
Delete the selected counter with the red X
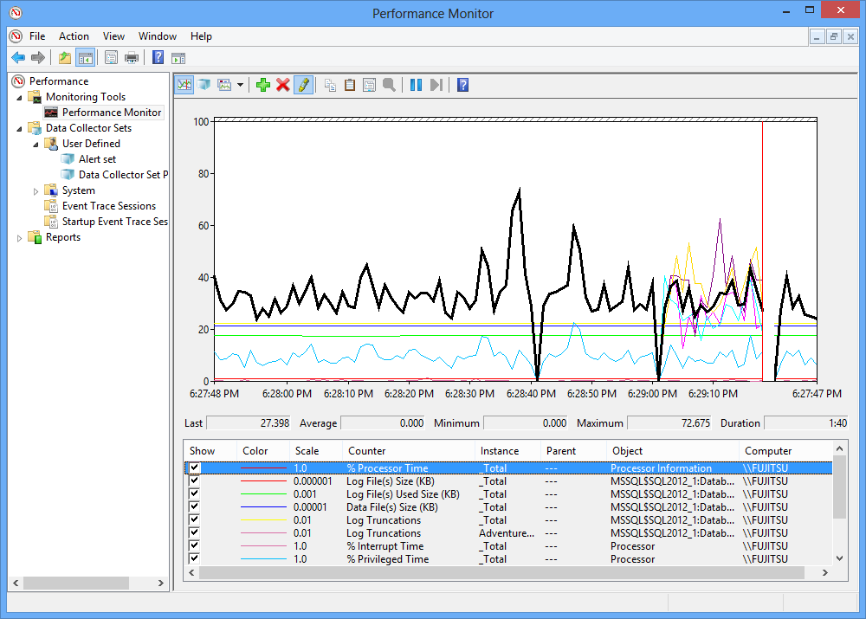click(x=282, y=85)
